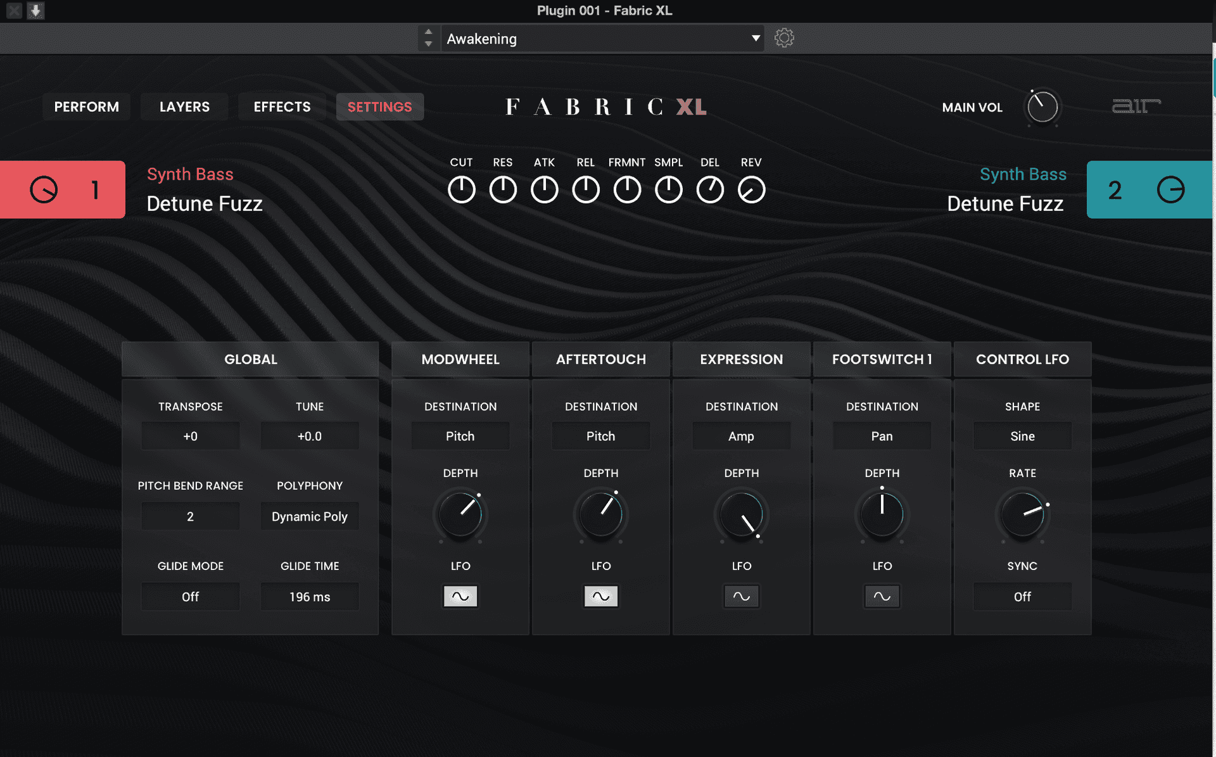The width and height of the screenshot is (1216, 757).
Task: Toggle the Modwheel LFO sine button
Action: click(460, 596)
